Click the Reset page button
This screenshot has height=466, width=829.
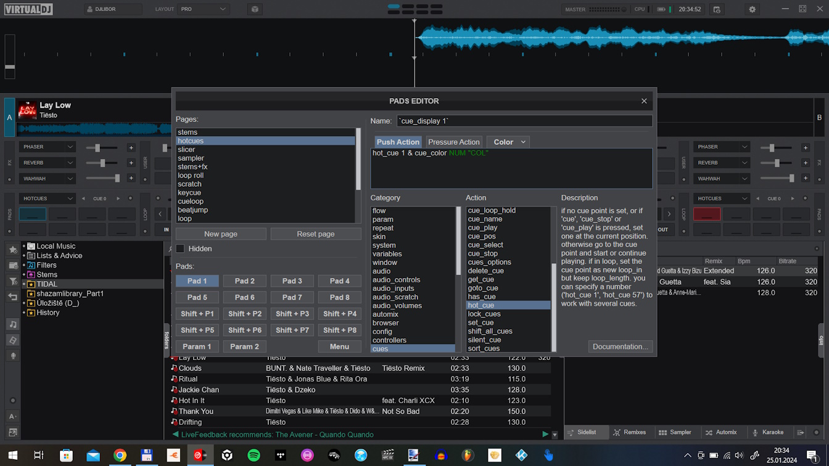tap(316, 234)
